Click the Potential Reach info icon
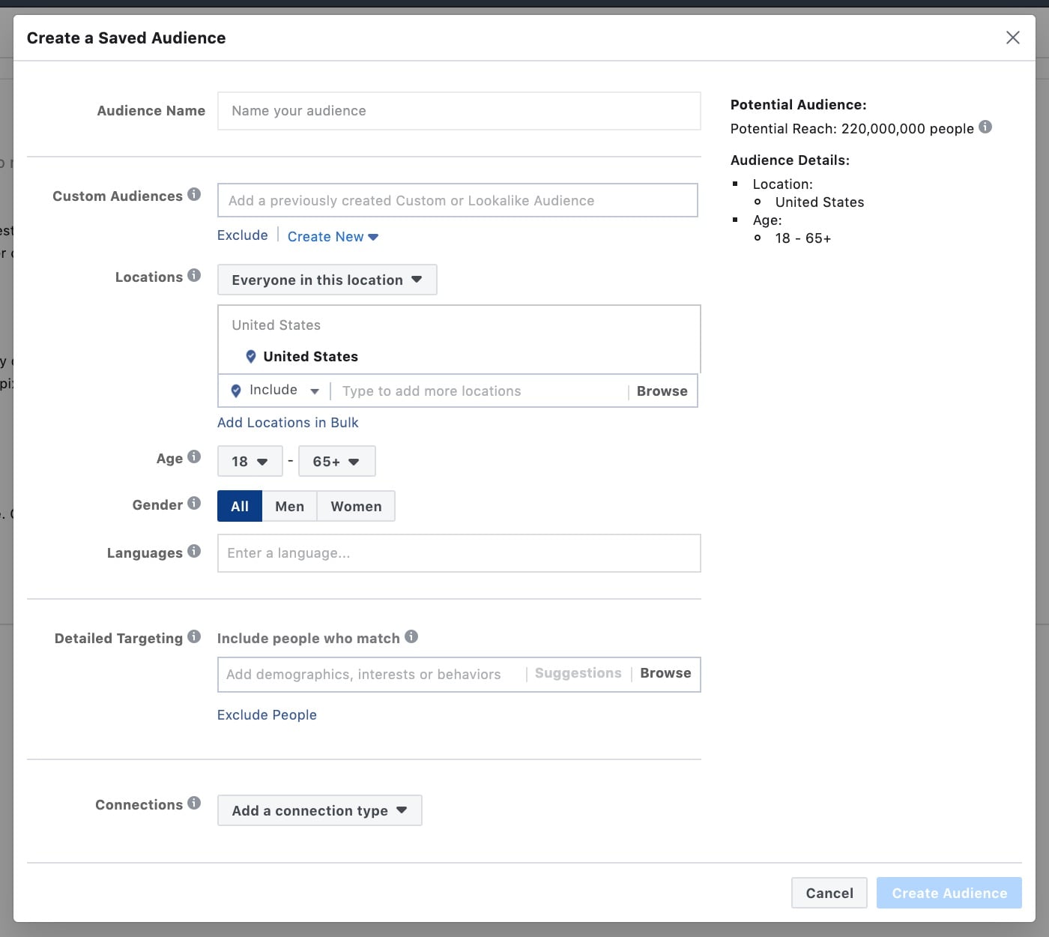Screen dimensions: 1049x937 click(985, 127)
